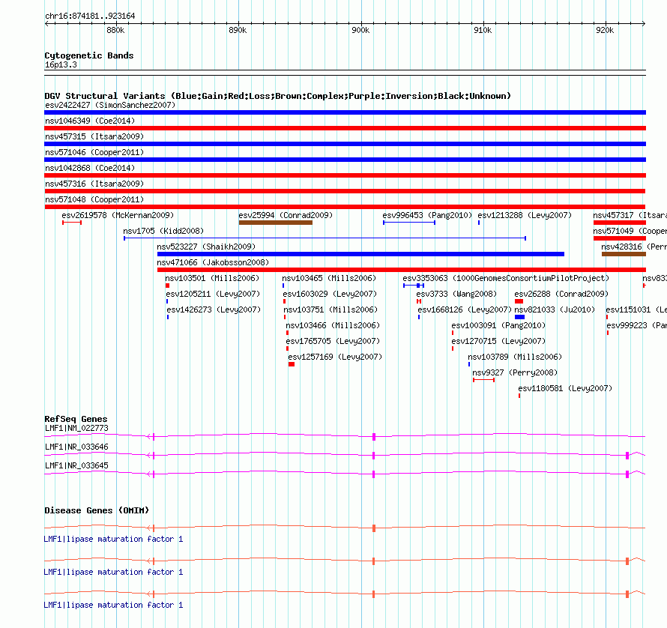This screenshot has width=667, height=628.
Task: Click the nsv103466 (Mills2006) label
Action: click(x=333, y=325)
